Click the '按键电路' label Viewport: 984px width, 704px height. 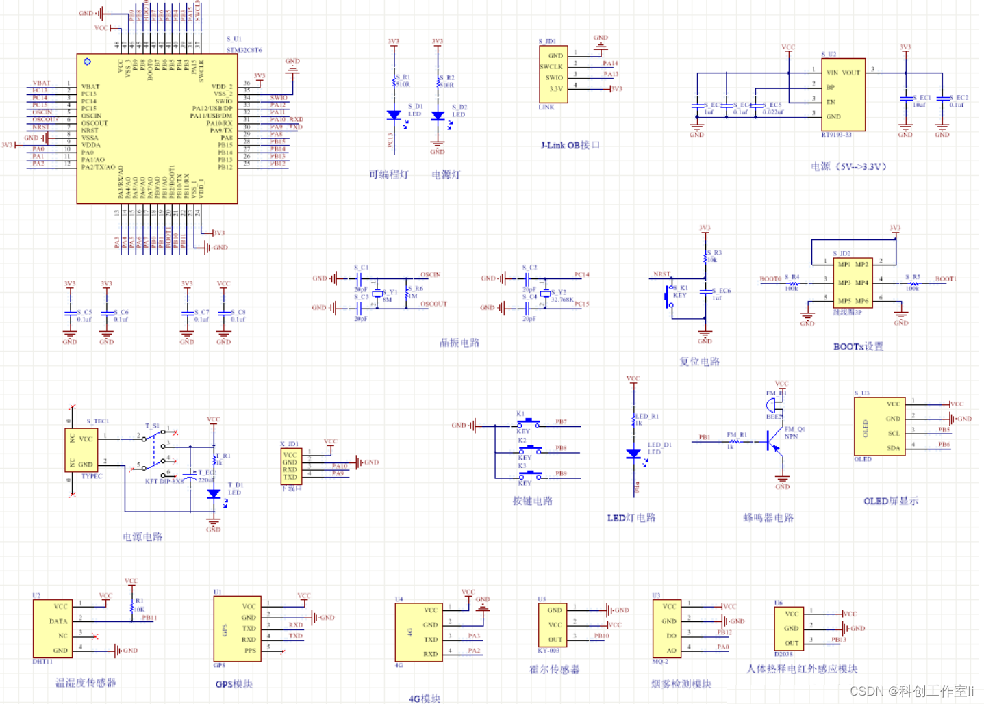(533, 501)
